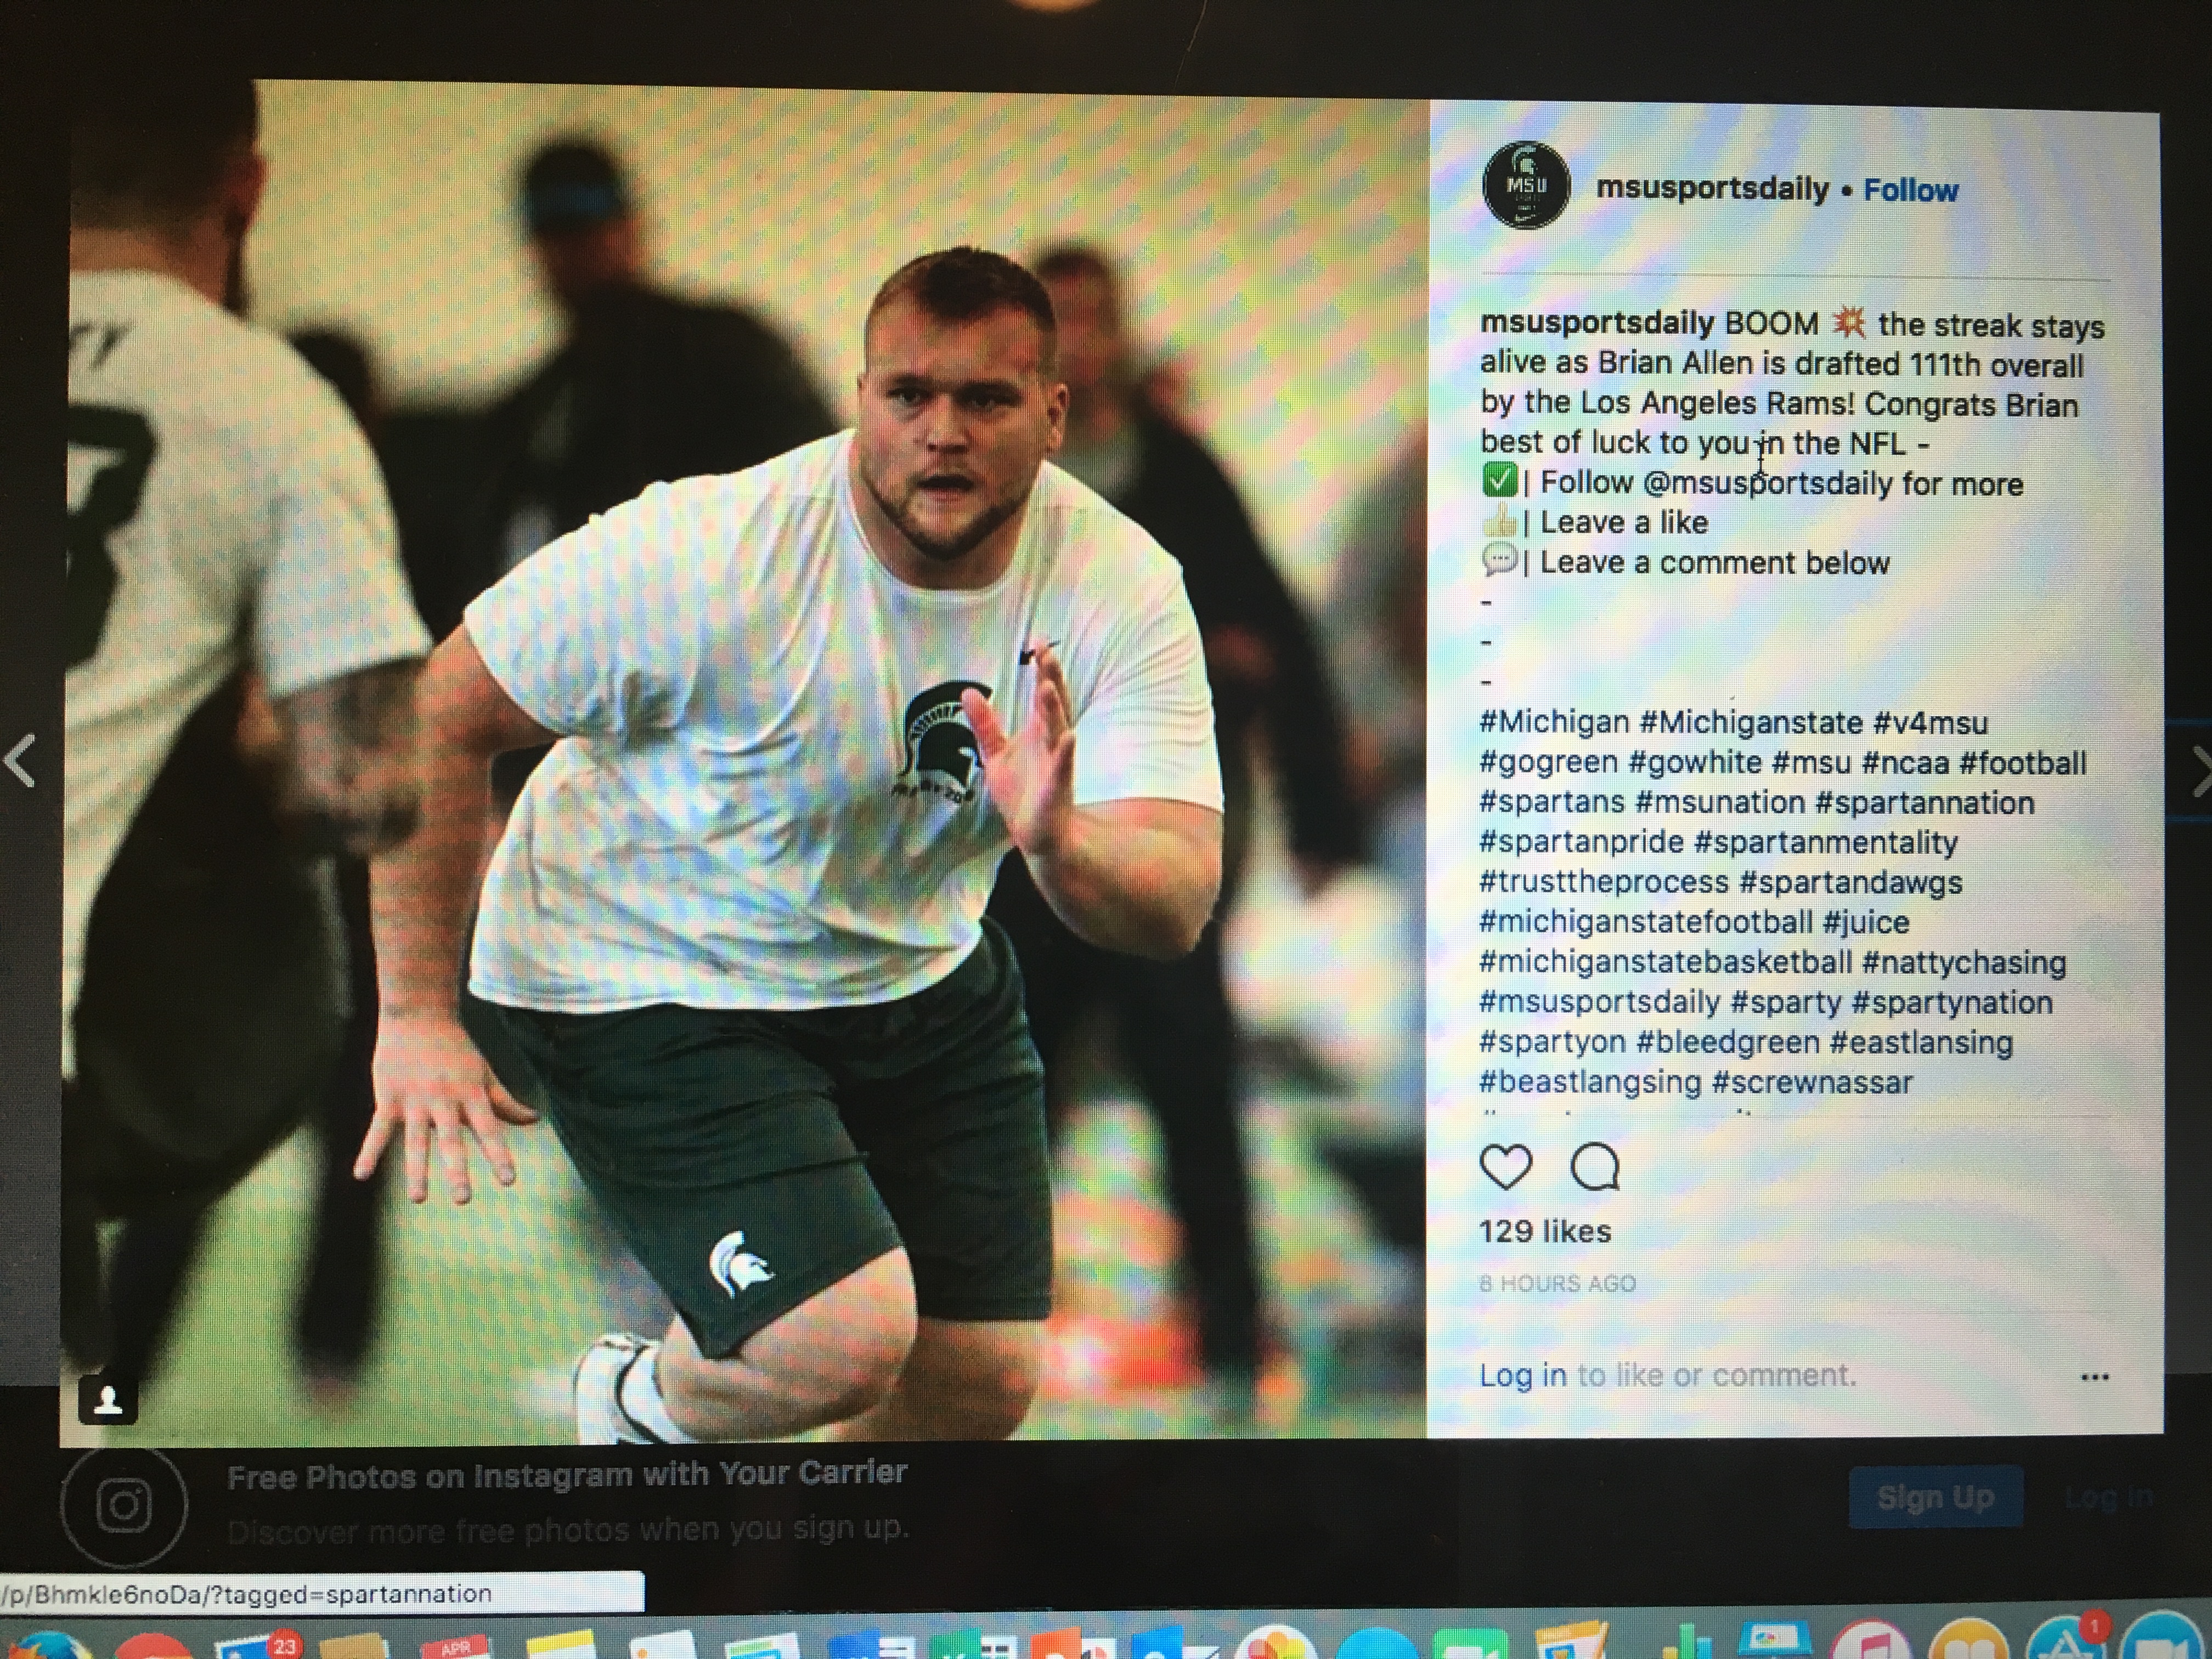Open the msusportsdaily username in header
The width and height of the screenshot is (2212, 1659).
[1712, 188]
